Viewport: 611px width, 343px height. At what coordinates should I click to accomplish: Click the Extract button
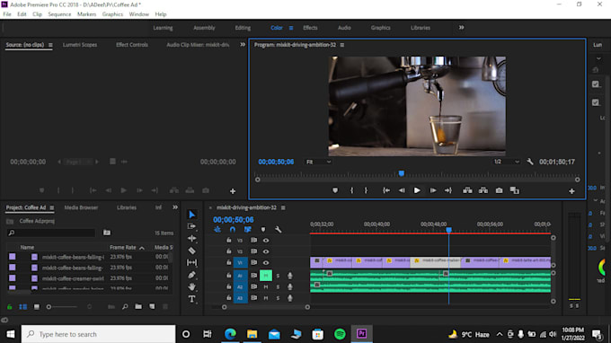point(483,190)
